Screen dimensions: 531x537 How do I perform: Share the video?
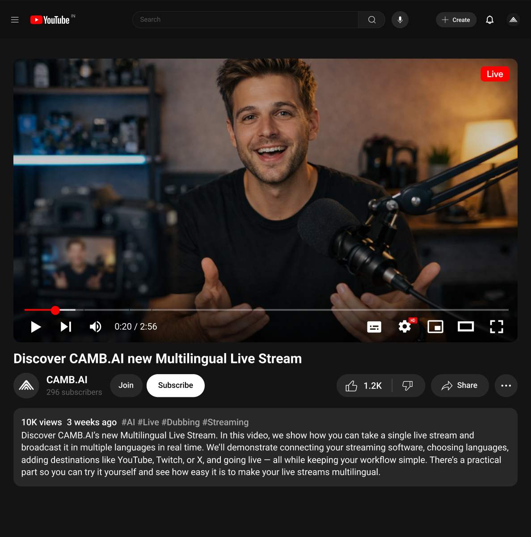[460, 386]
